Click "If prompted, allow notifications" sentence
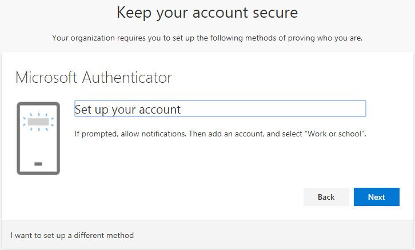This screenshot has width=415, height=250. coord(130,134)
